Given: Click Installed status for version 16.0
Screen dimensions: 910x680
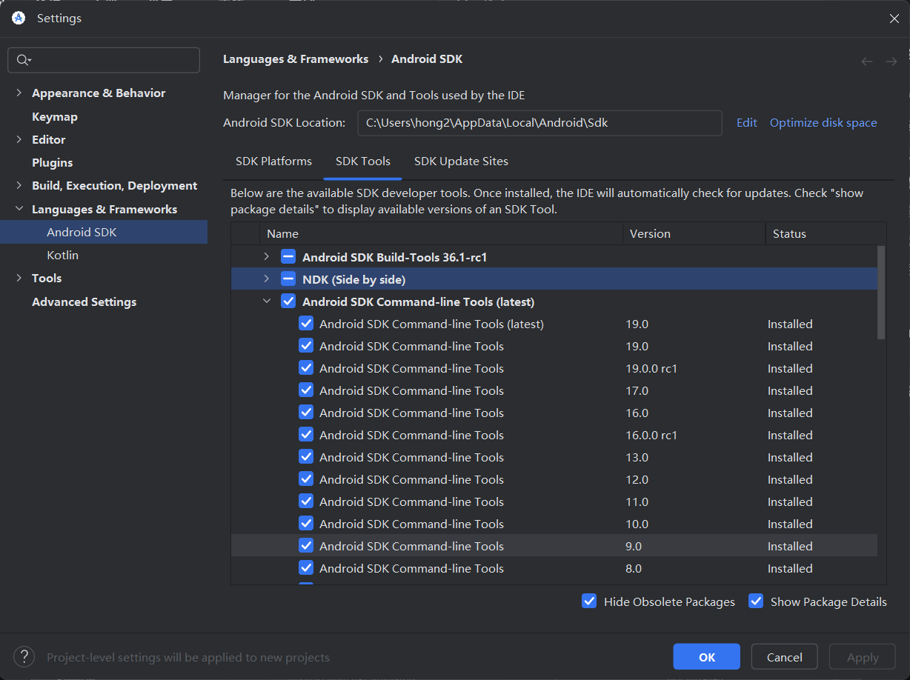Looking at the screenshot, I should click(790, 413).
